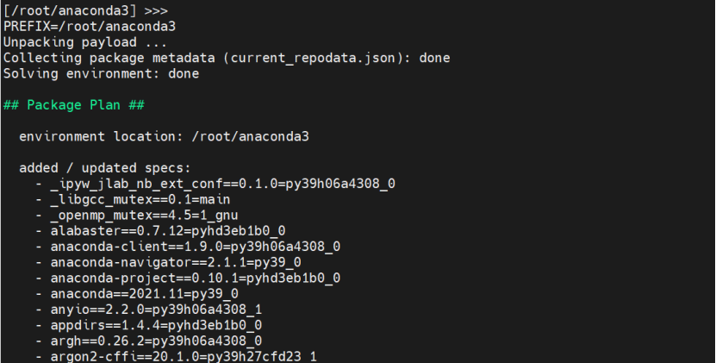Click the "Solving environment: done" line
716x363 pixels.
101,73
